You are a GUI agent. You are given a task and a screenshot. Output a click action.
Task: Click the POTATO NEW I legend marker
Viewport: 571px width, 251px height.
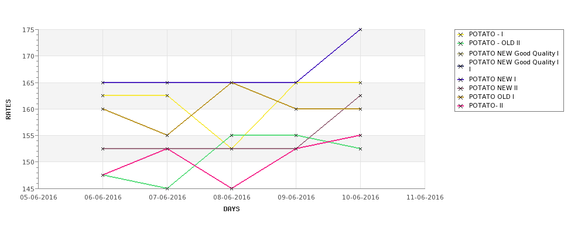point(461,80)
